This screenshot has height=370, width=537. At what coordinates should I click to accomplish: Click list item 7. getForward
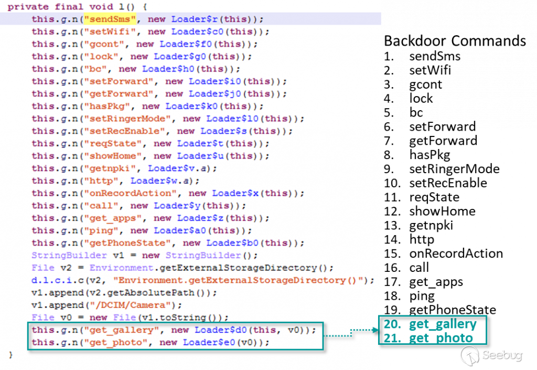coord(431,141)
